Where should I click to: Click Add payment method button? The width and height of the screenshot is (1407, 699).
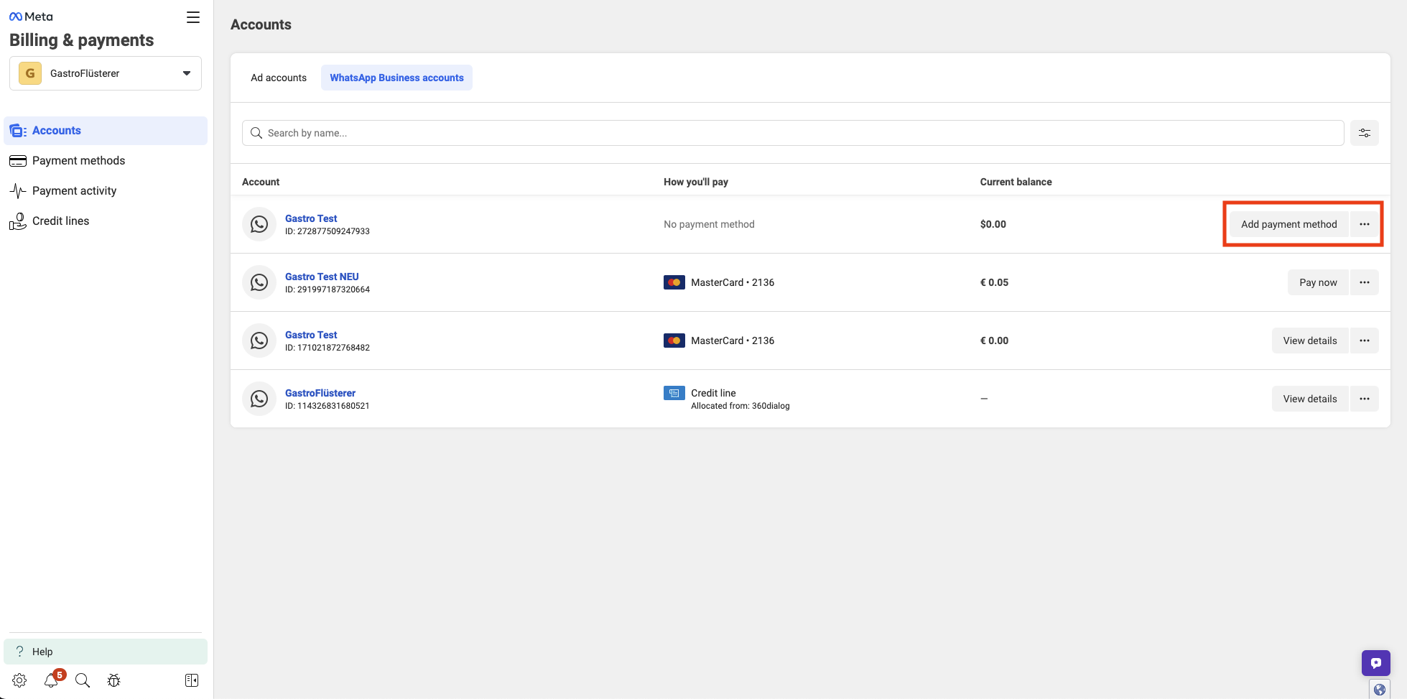click(x=1288, y=224)
